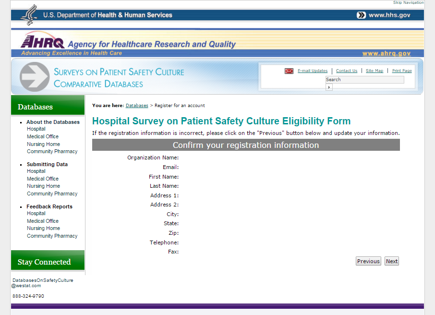
Task: Click the HHS eagle logo icon
Action: point(30,15)
